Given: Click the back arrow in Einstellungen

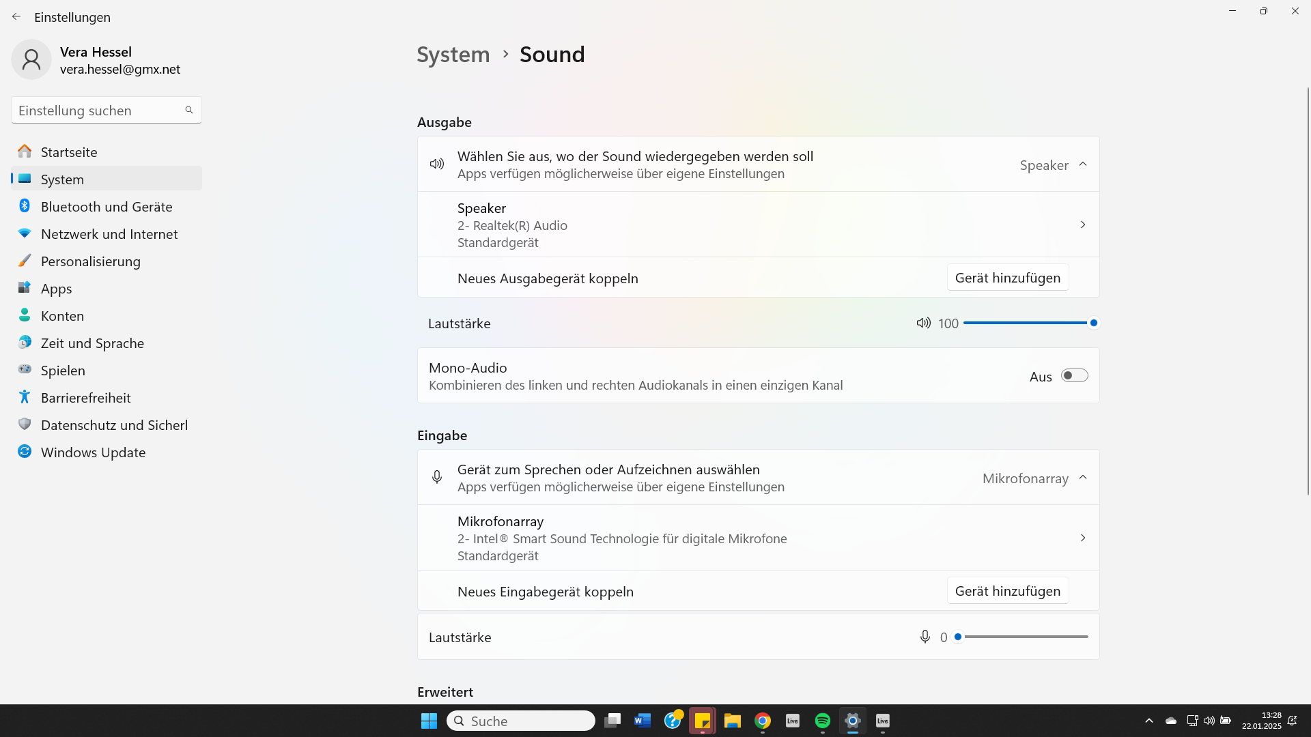Looking at the screenshot, I should [16, 17].
